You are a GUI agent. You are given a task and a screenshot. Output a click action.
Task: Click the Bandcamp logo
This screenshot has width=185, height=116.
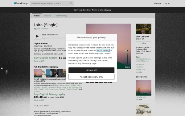click(21, 3)
